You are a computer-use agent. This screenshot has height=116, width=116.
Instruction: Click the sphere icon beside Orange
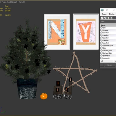101,30
